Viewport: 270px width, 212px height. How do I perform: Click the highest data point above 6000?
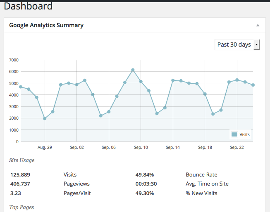[x=133, y=70]
